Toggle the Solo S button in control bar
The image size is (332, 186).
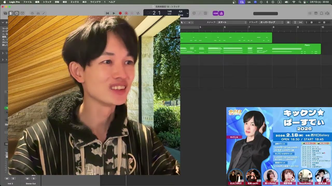coord(205,13)
